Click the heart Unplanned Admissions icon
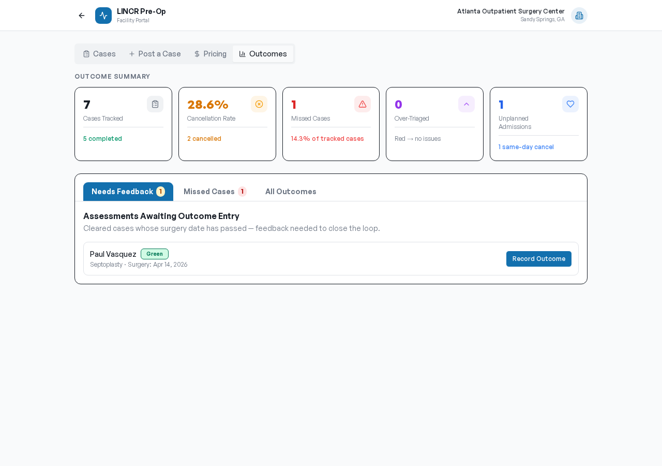This screenshot has width=662, height=466. tap(570, 104)
